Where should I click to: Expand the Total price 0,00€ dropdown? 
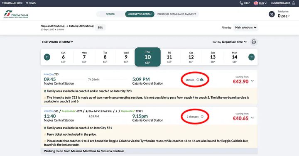284,16
